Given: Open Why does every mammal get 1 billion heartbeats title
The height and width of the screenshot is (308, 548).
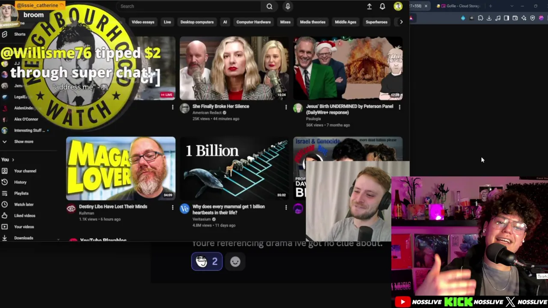Looking at the screenshot, I should 229,210.
